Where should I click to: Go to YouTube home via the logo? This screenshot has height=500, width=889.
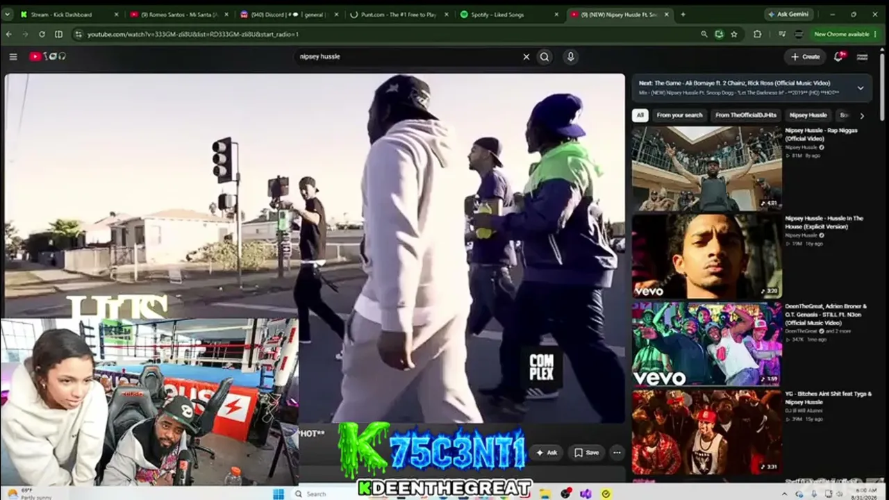(47, 57)
